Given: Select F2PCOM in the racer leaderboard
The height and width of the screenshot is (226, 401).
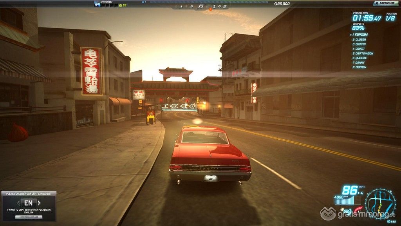Looking at the screenshot, I should tap(359, 35).
